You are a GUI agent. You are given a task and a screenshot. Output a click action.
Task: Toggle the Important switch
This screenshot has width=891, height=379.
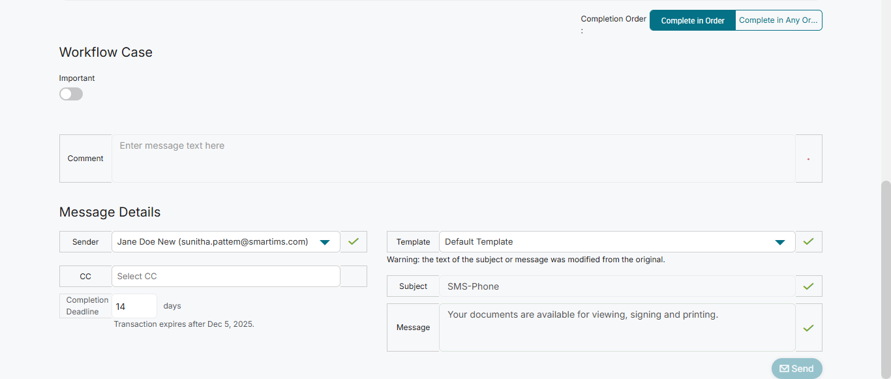tap(71, 94)
